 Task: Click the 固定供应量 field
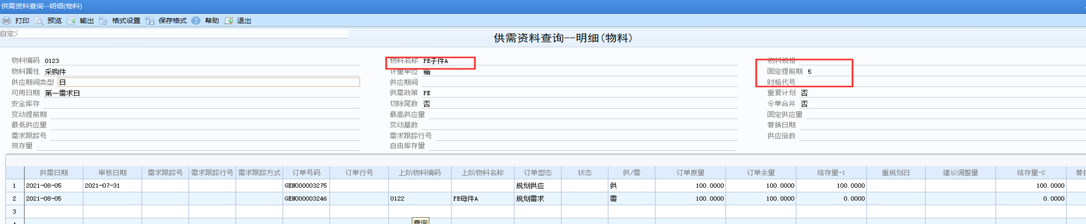pos(946,114)
